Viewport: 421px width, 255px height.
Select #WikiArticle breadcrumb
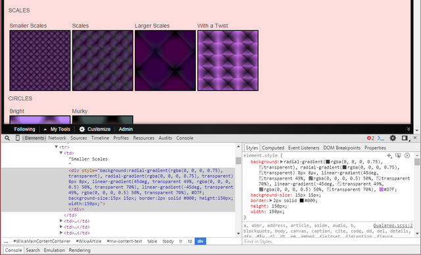click(89, 241)
